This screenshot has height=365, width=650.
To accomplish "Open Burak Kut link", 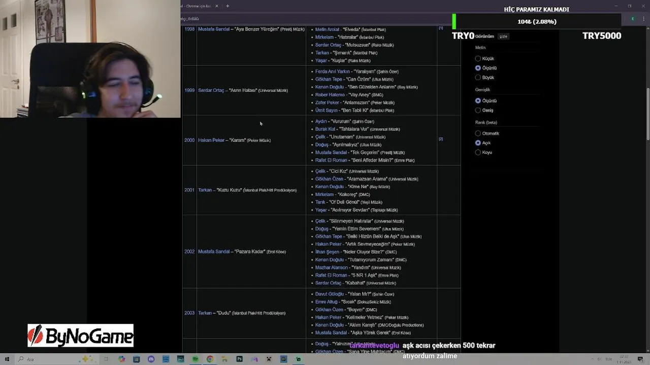I will click(326, 129).
